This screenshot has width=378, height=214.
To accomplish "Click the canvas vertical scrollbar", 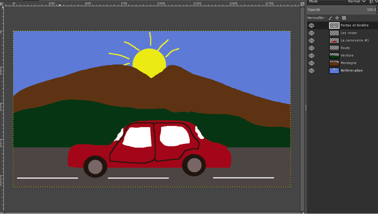I will coord(302,107).
